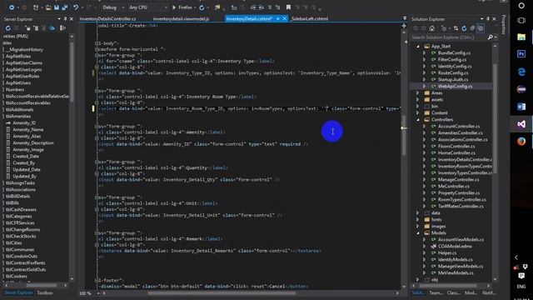Click the editor horizontal scrollbar
The image size is (533, 300).
coord(222,293)
